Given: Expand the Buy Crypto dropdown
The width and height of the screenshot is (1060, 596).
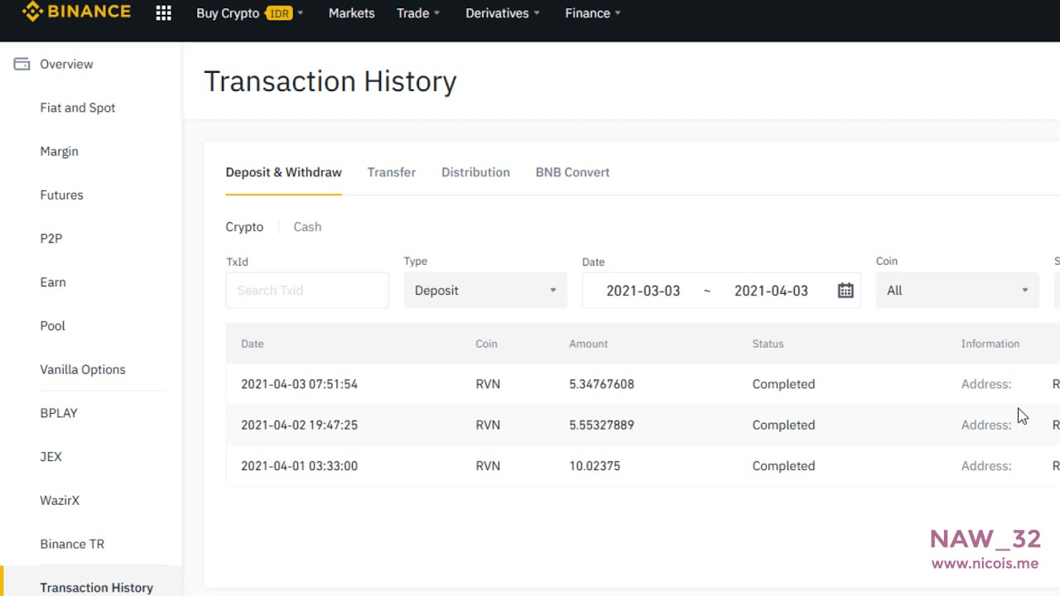Looking at the screenshot, I should 249,13.
